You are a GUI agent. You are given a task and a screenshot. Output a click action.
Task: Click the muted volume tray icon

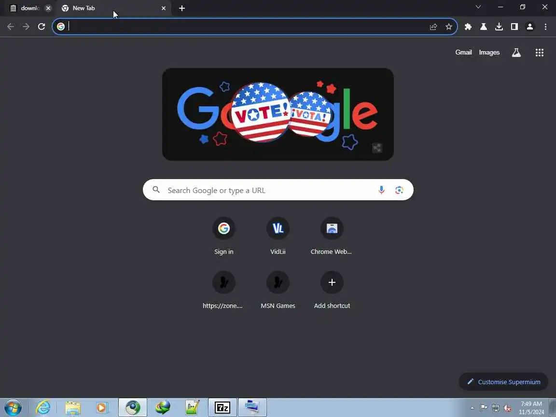507,408
